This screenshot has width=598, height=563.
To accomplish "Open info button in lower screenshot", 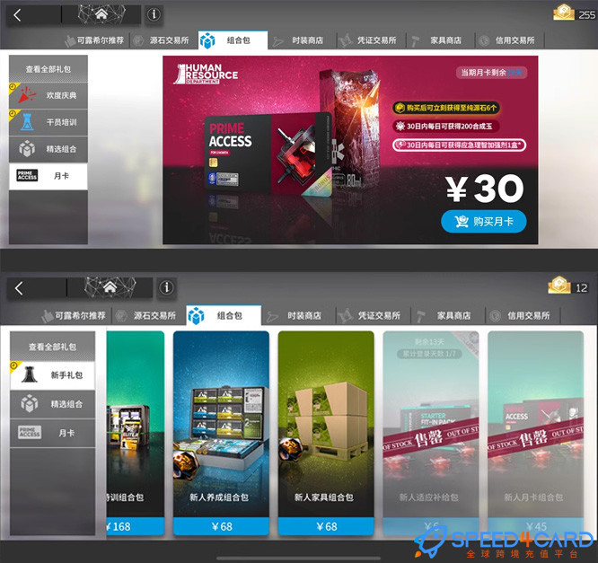I will pos(166,287).
